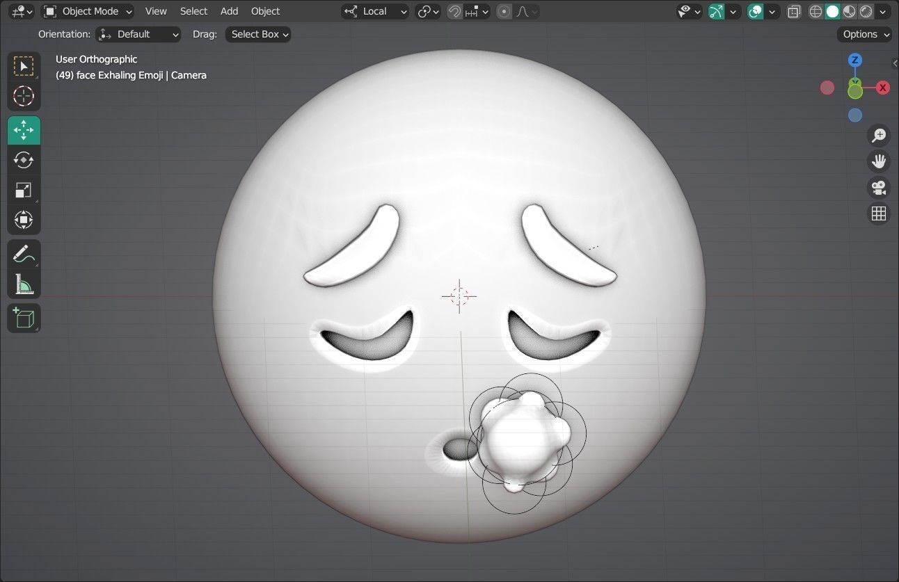The image size is (899, 582).
Task: Open Orientation Default dropdown
Action: [138, 34]
